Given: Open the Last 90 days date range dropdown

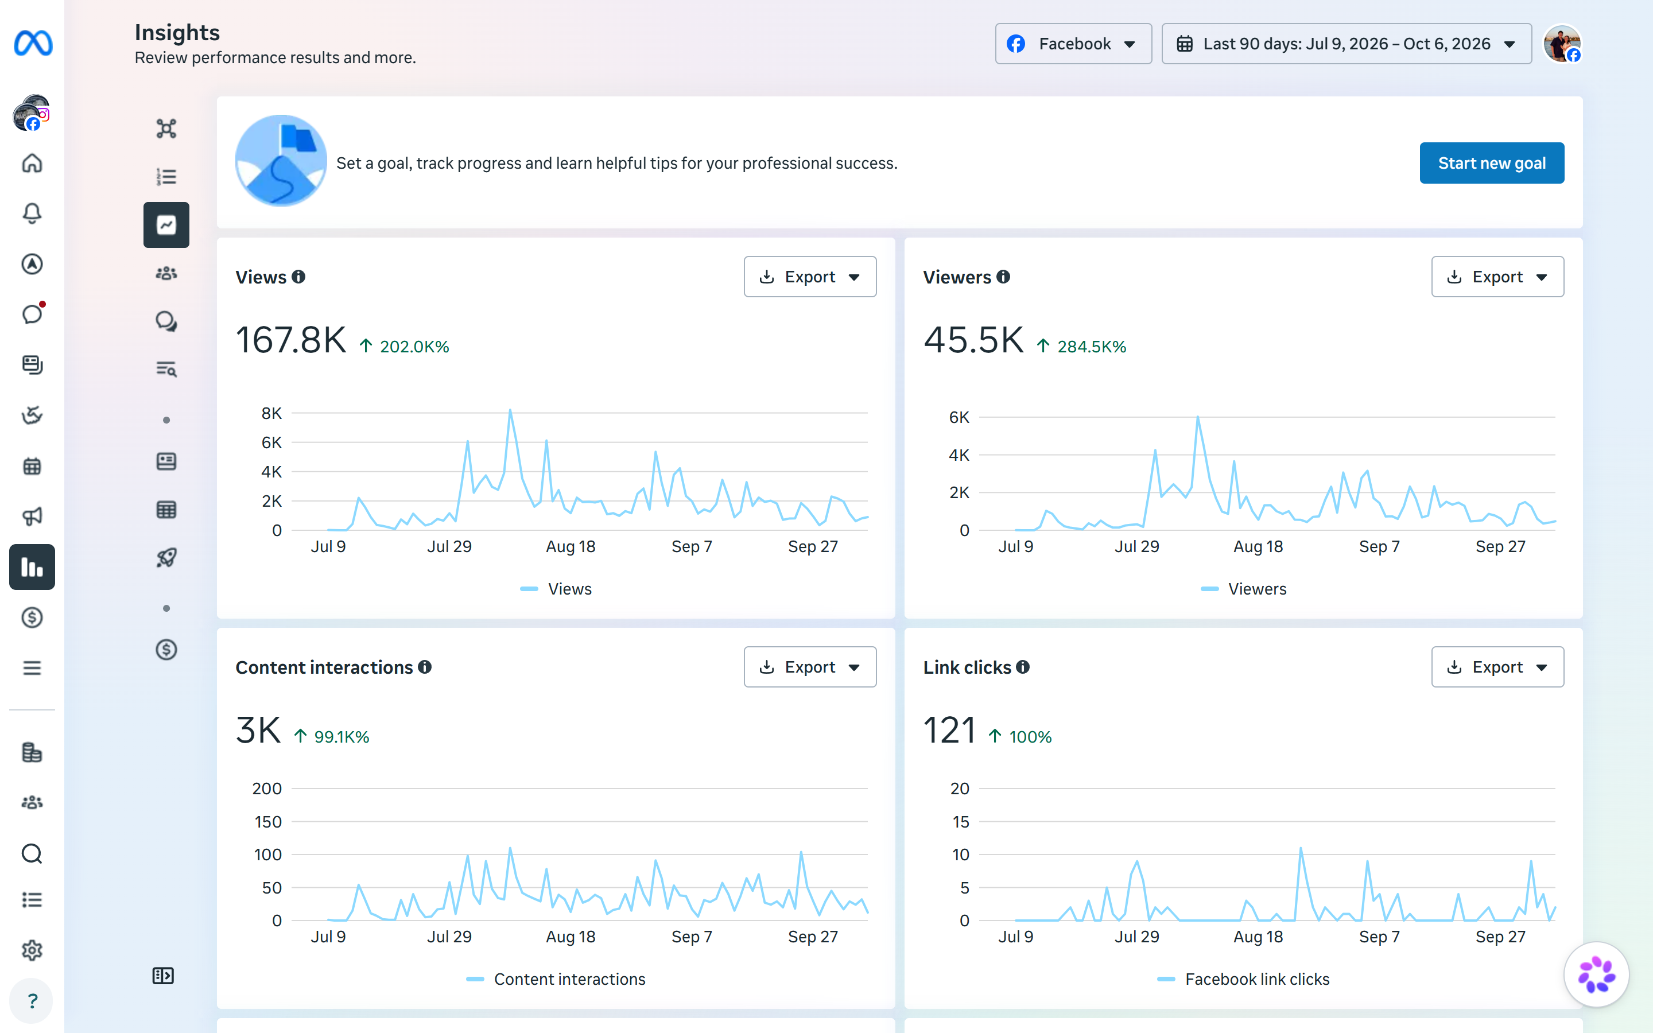Looking at the screenshot, I should pos(1347,44).
